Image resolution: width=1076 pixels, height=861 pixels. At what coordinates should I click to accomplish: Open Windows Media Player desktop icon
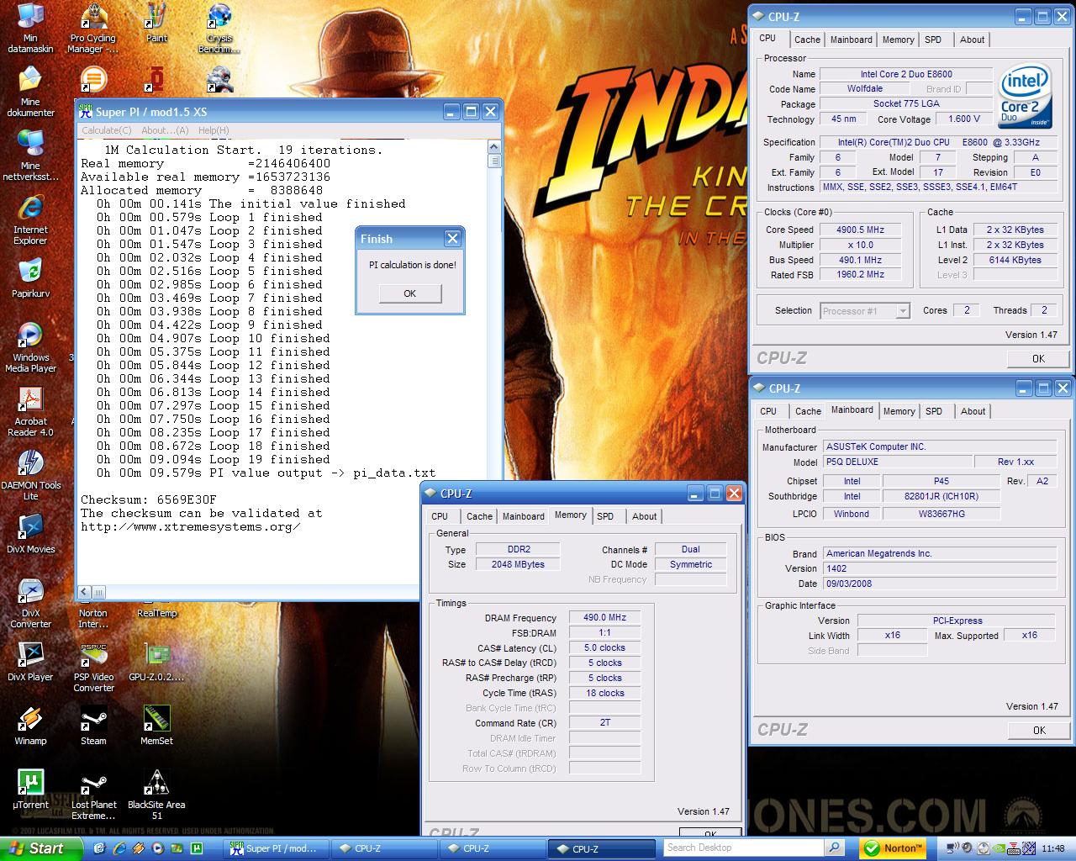(30, 348)
